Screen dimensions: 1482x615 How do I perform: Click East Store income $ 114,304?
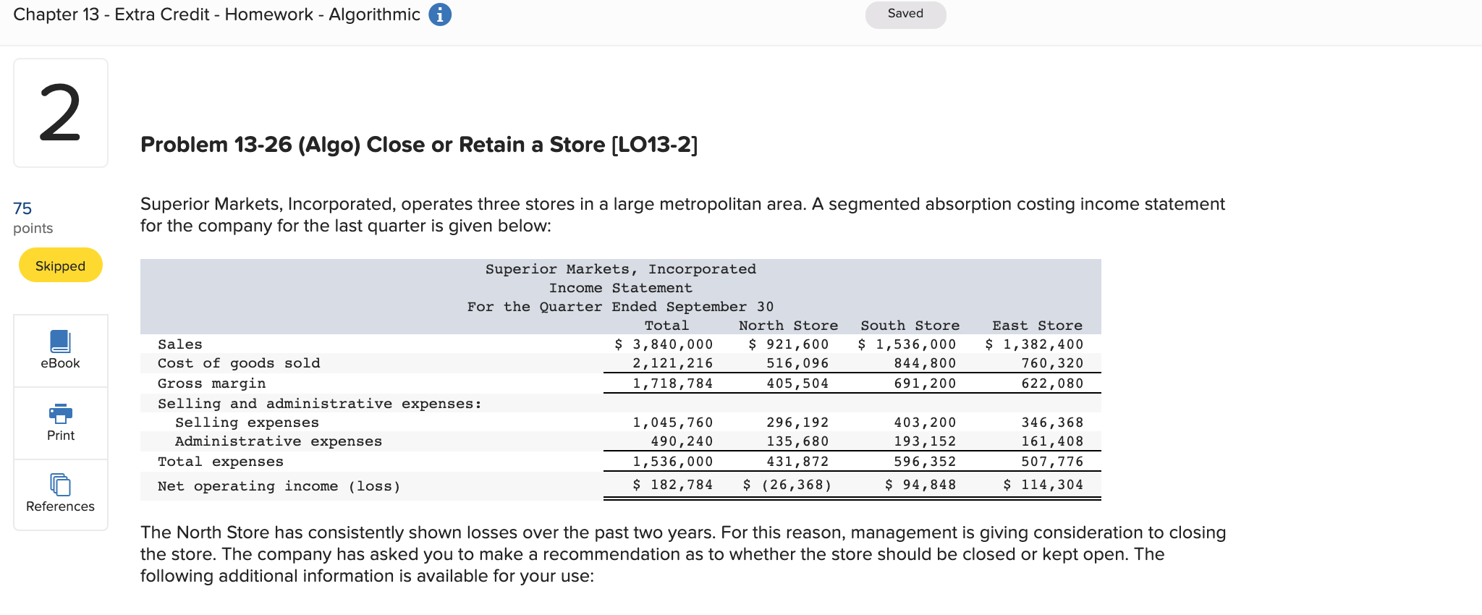point(1043,485)
